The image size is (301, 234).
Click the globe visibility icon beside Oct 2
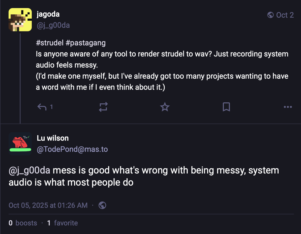(x=270, y=15)
